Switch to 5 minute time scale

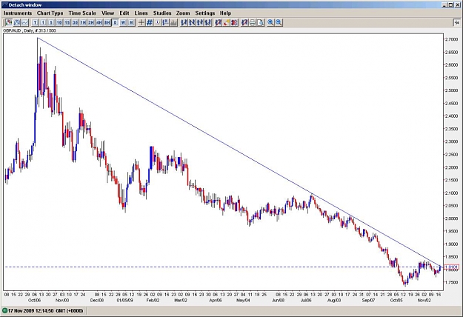point(51,22)
